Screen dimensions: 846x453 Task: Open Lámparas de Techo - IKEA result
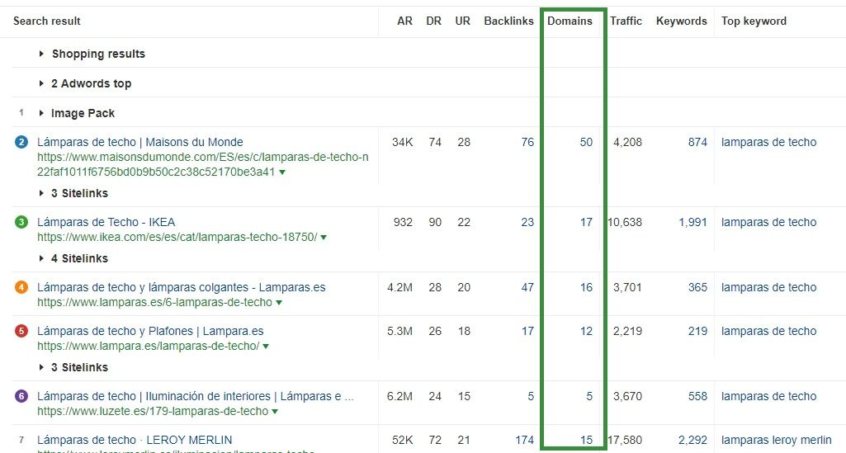(x=106, y=222)
